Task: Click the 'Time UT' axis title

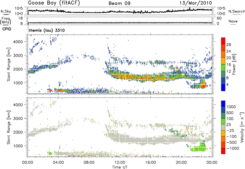Action: pyautogui.click(x=120, y=167)
